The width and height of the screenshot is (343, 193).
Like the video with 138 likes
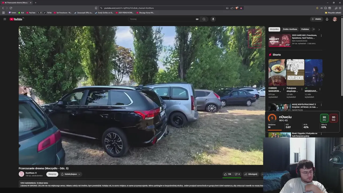click(x=228, y=174)
